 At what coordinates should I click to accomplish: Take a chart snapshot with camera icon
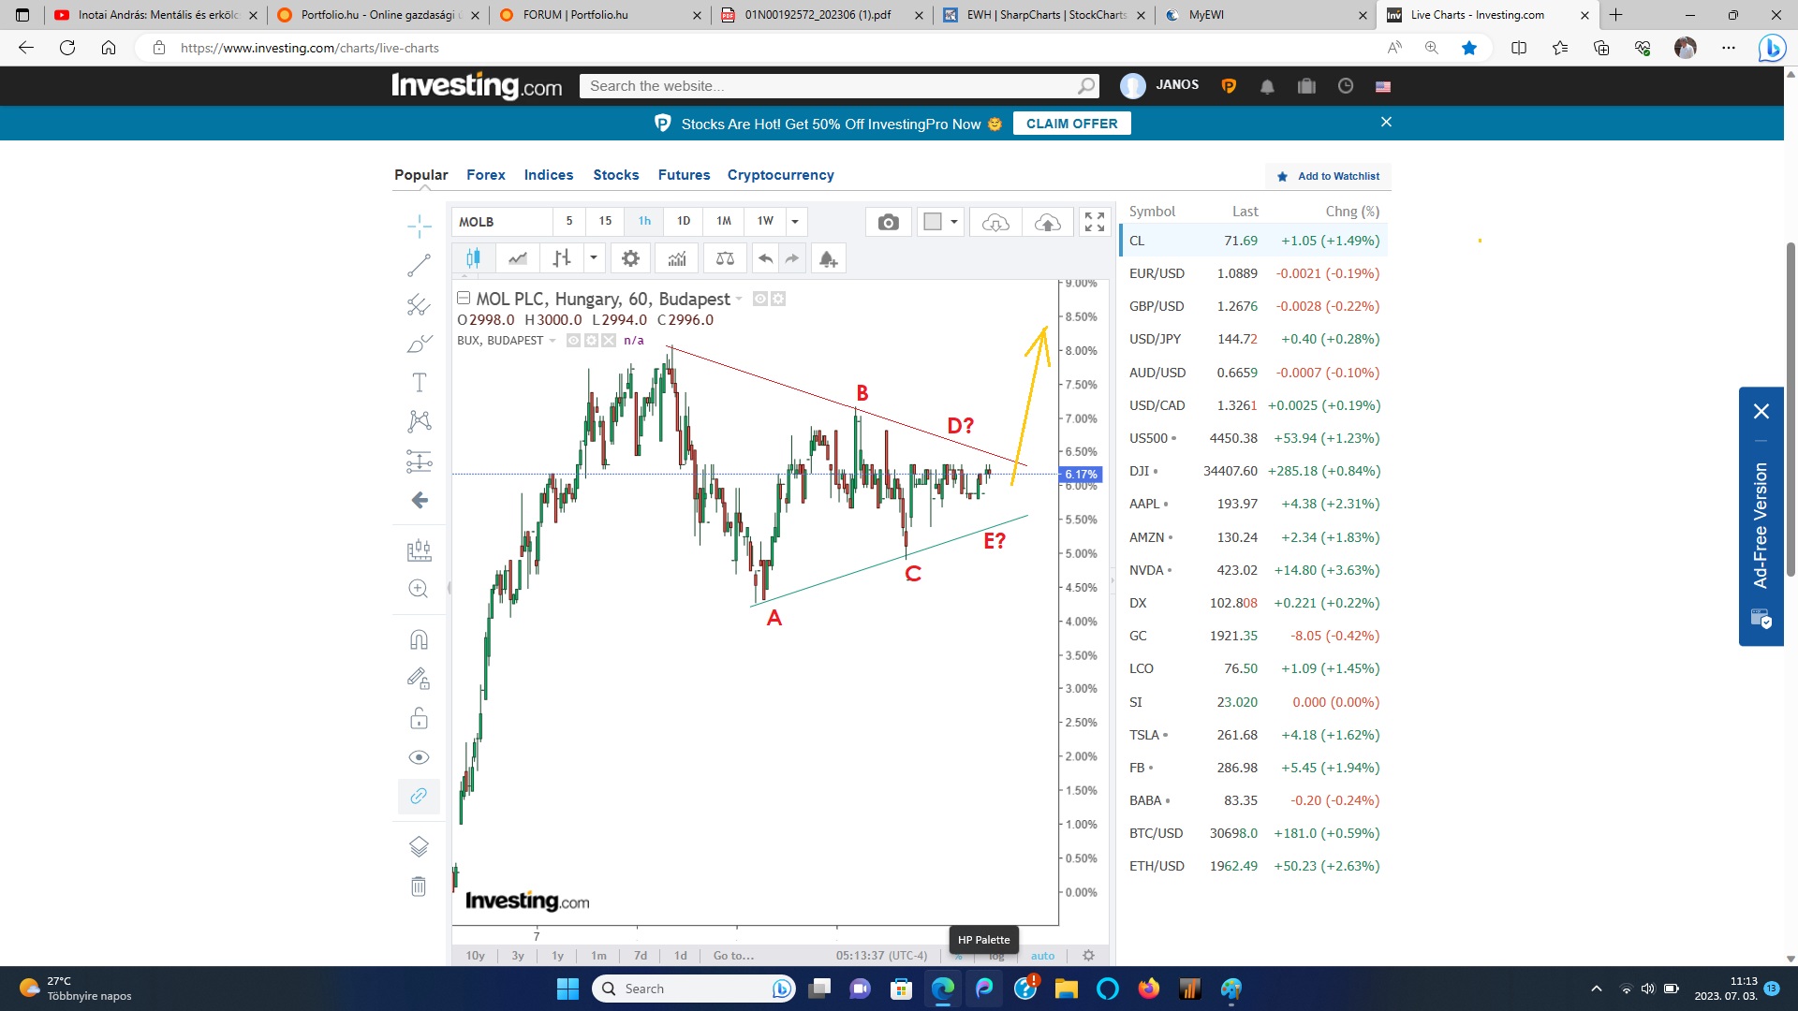pos(888,222)
